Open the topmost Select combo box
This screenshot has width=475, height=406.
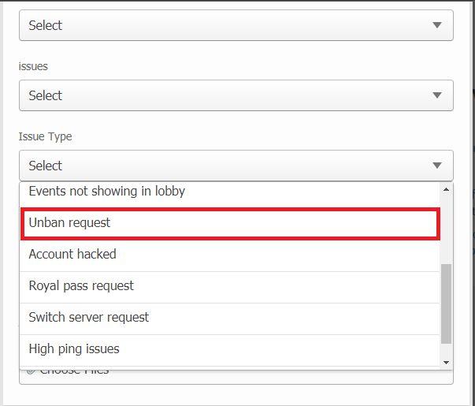tap(236, 25)
